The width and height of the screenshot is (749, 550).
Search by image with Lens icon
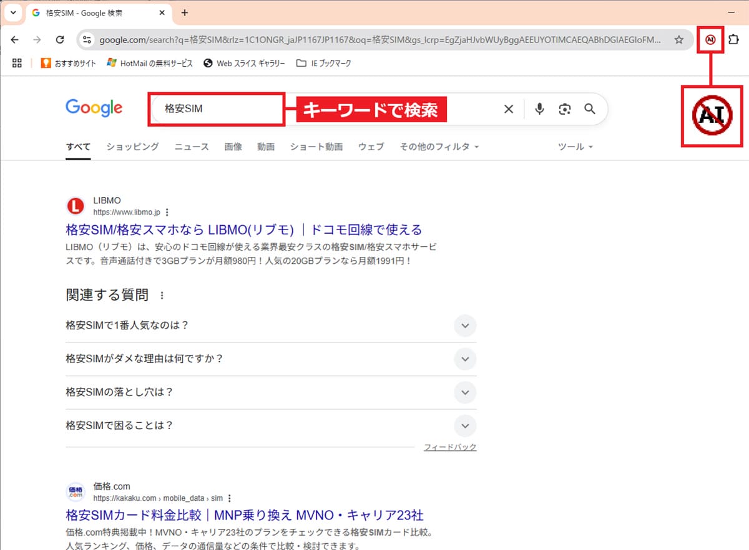pos(565,109)
